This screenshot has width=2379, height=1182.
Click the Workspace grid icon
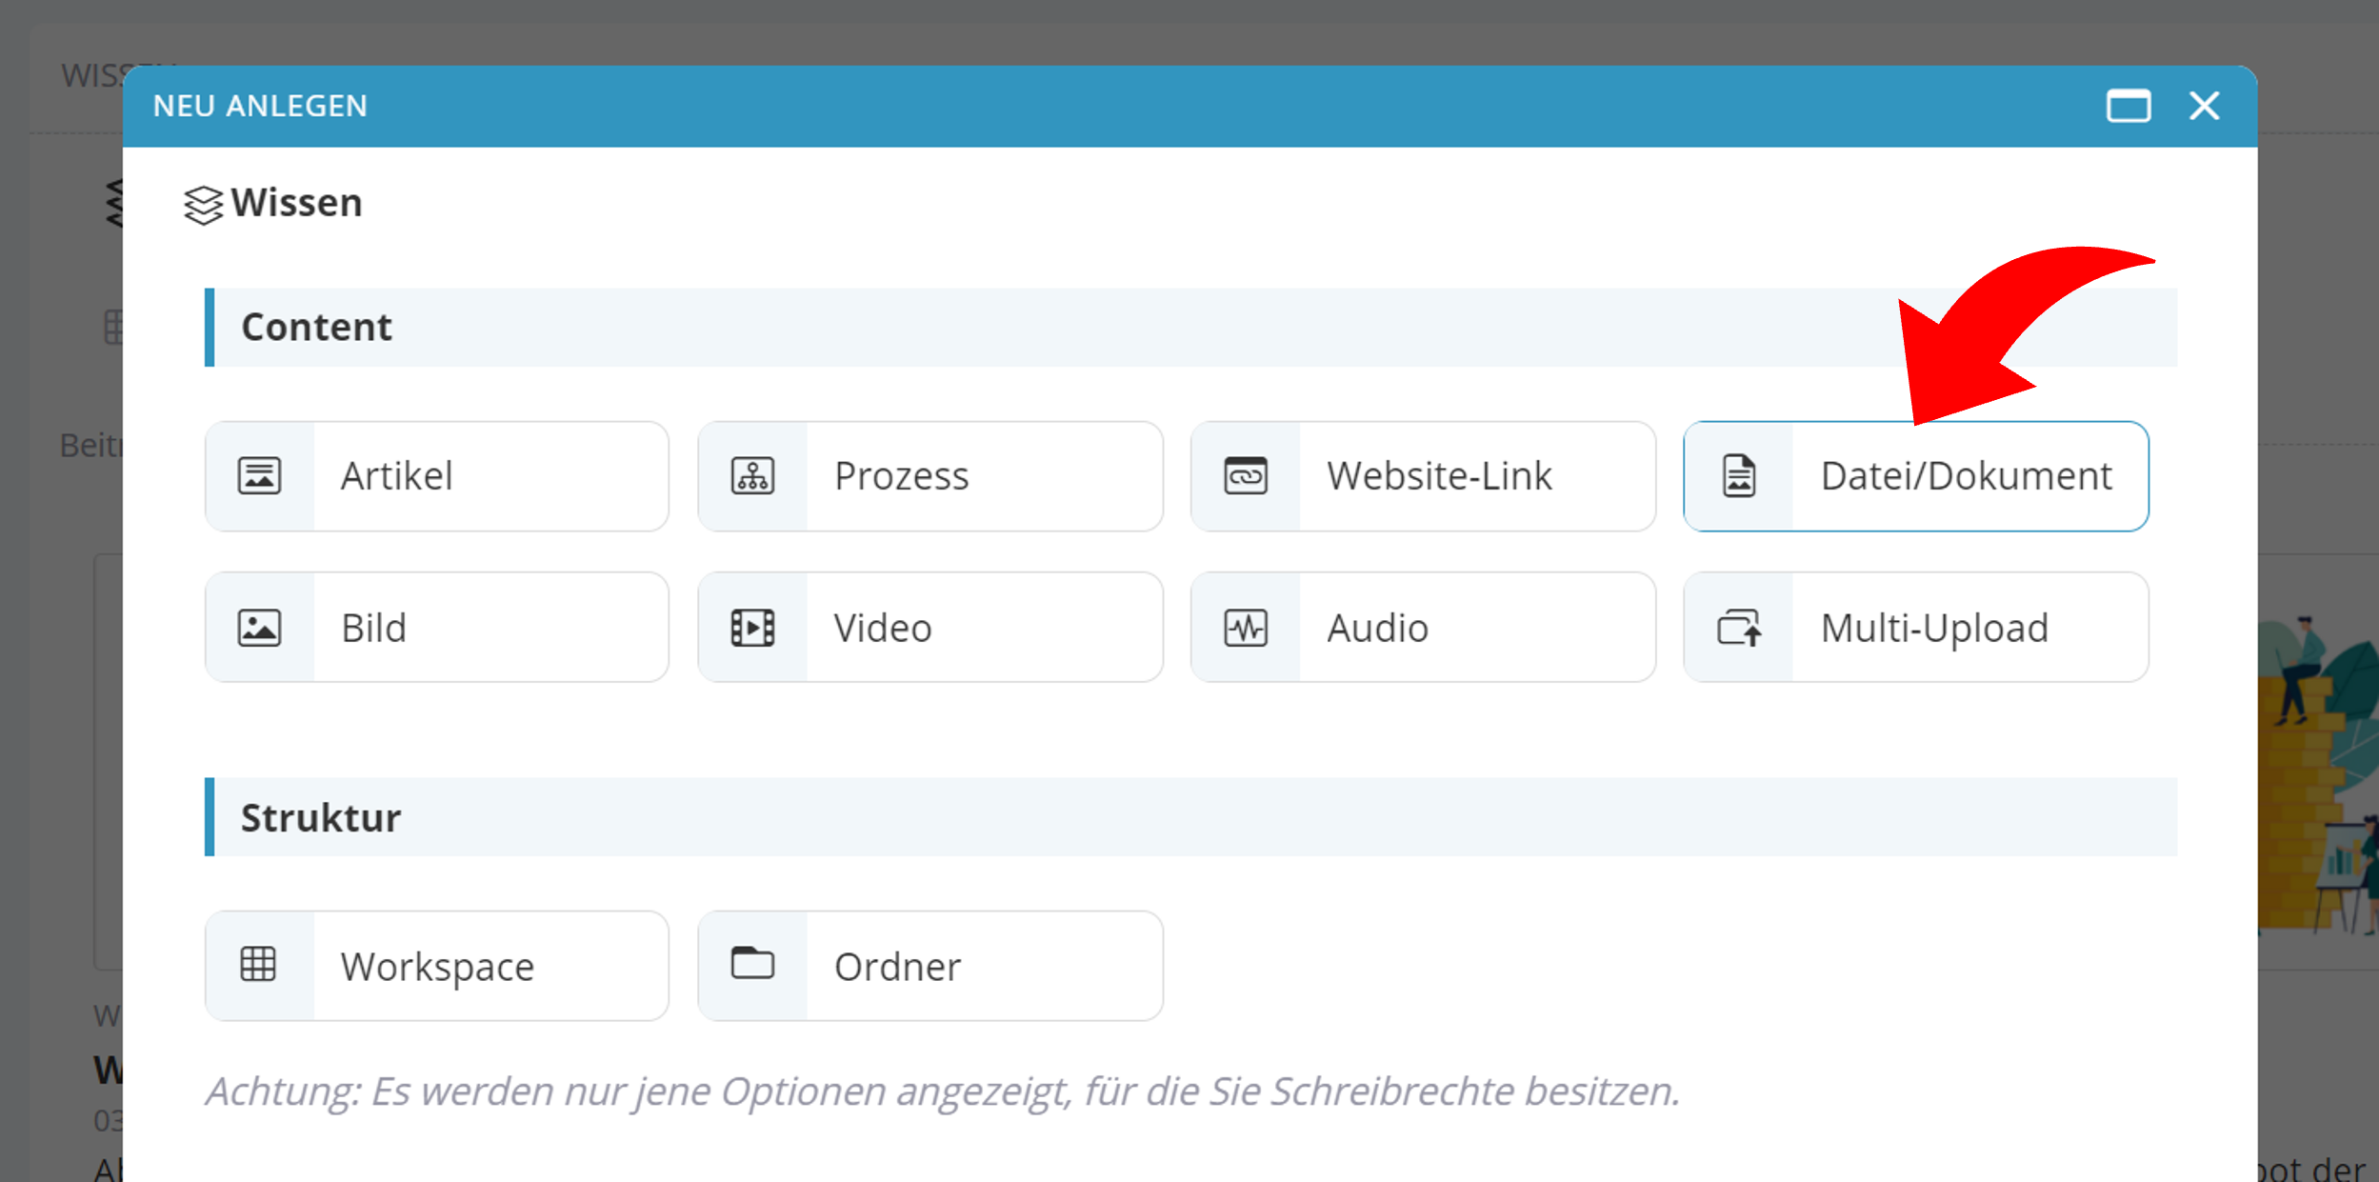point(258,964)
